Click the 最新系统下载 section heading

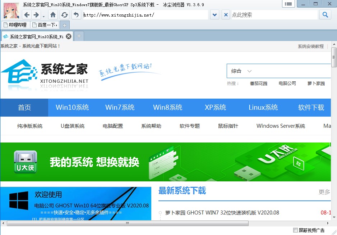tap(182, 191)
